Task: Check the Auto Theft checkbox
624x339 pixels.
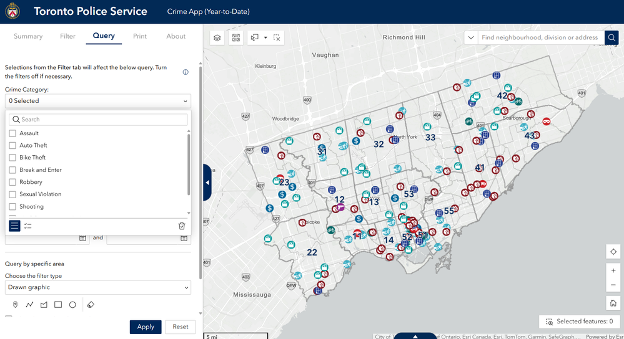Action: pyautogui.click(x=12, y=145)
